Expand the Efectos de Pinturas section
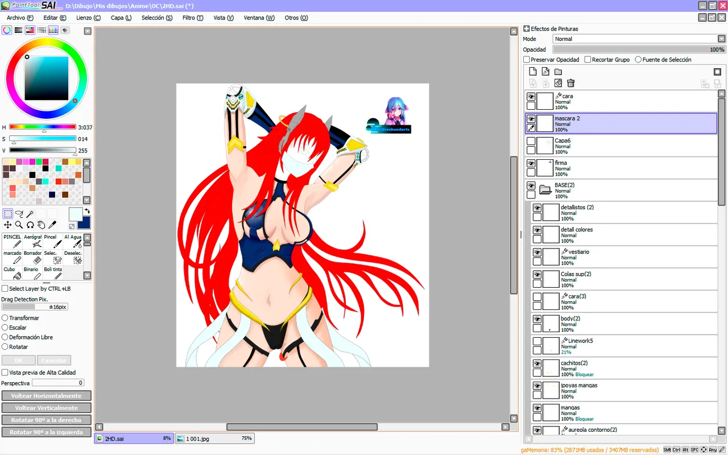728x455 pixels. click(527, 28)
